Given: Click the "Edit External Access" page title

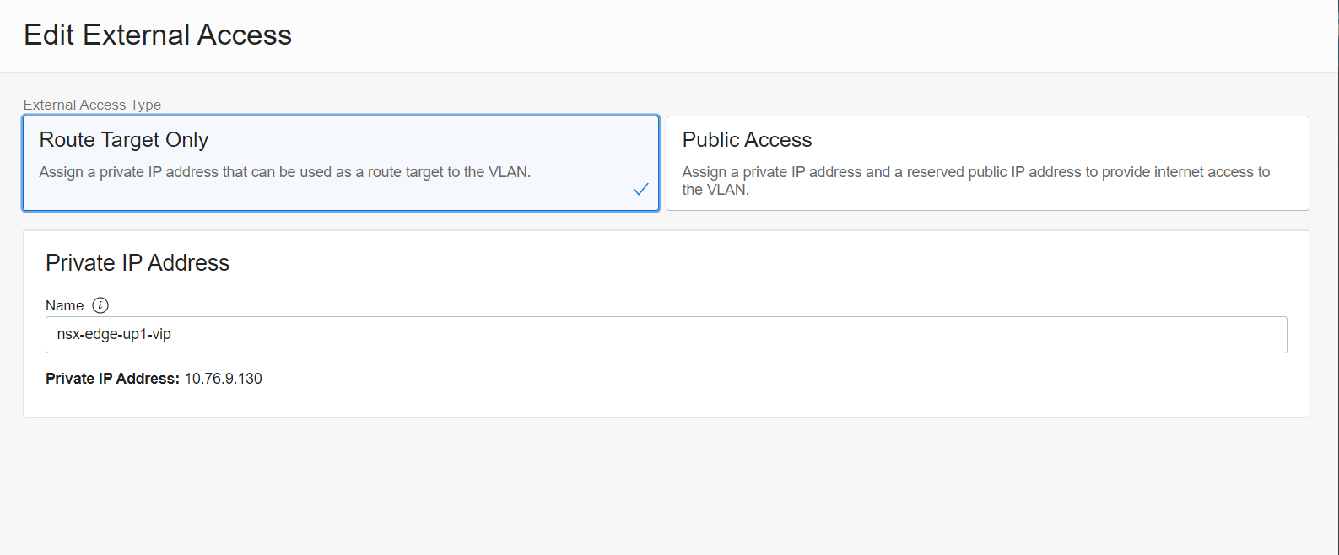Looking at the screenshot, I should (x=158, y=35).
